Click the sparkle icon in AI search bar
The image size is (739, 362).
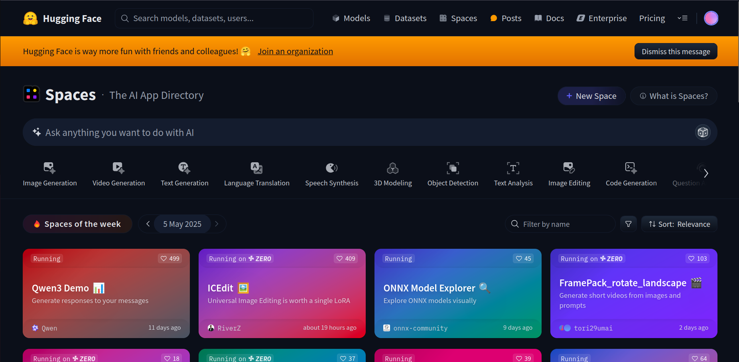[37, 132]
